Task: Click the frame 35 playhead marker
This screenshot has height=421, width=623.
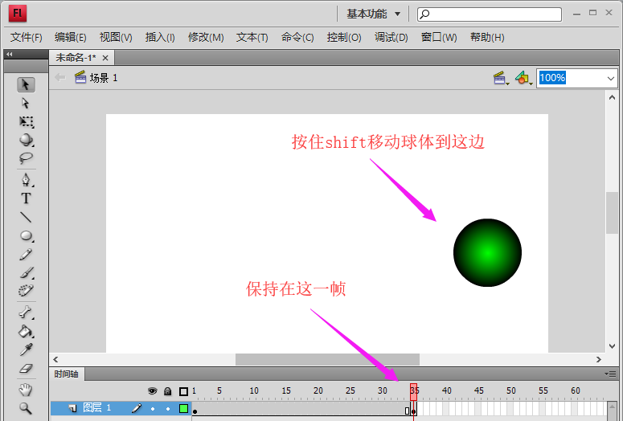Action: [414, 391]
